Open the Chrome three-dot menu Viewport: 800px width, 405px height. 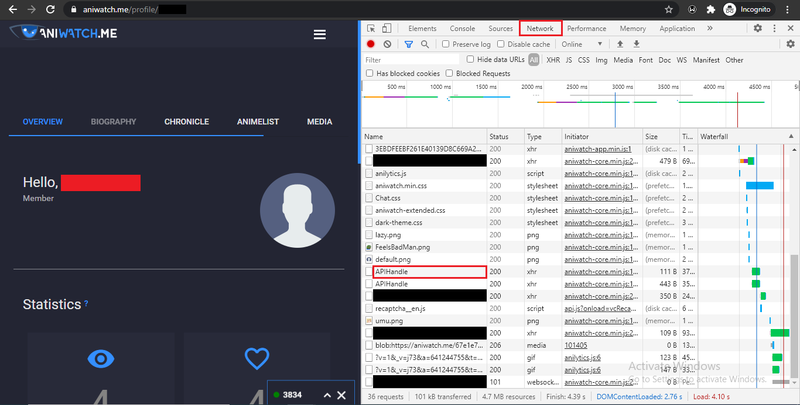point(788,9)
